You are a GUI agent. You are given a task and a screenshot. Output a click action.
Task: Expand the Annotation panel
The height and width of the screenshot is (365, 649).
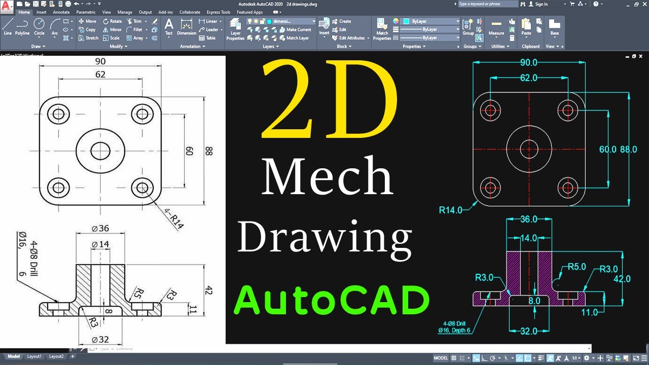click(193, 46)
